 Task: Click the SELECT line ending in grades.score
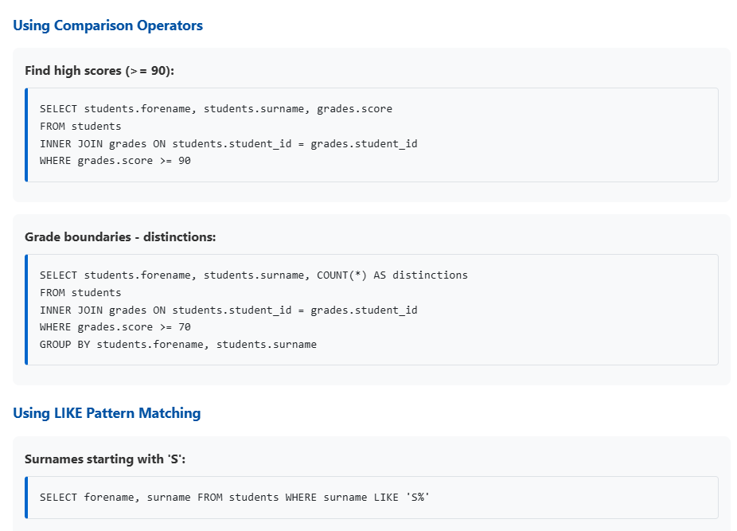coord(216,109)
